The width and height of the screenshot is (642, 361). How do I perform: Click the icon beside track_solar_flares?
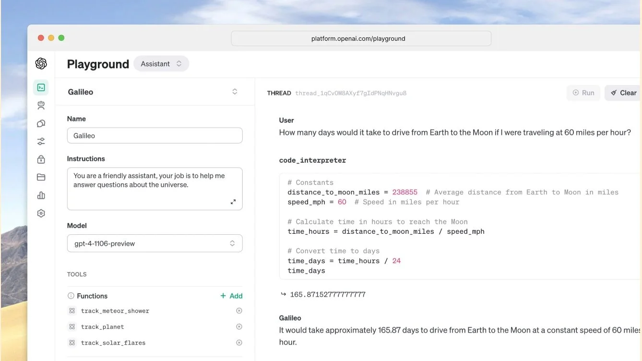72,342
